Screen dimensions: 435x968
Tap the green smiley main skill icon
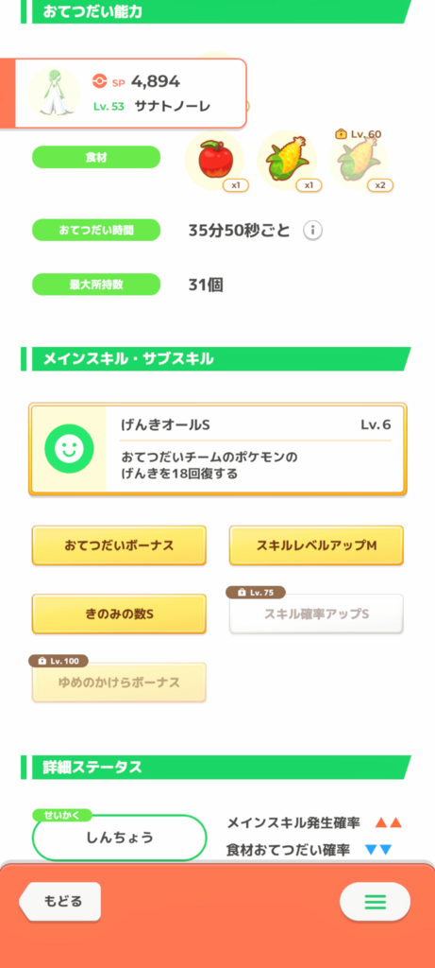coord(69,449)
